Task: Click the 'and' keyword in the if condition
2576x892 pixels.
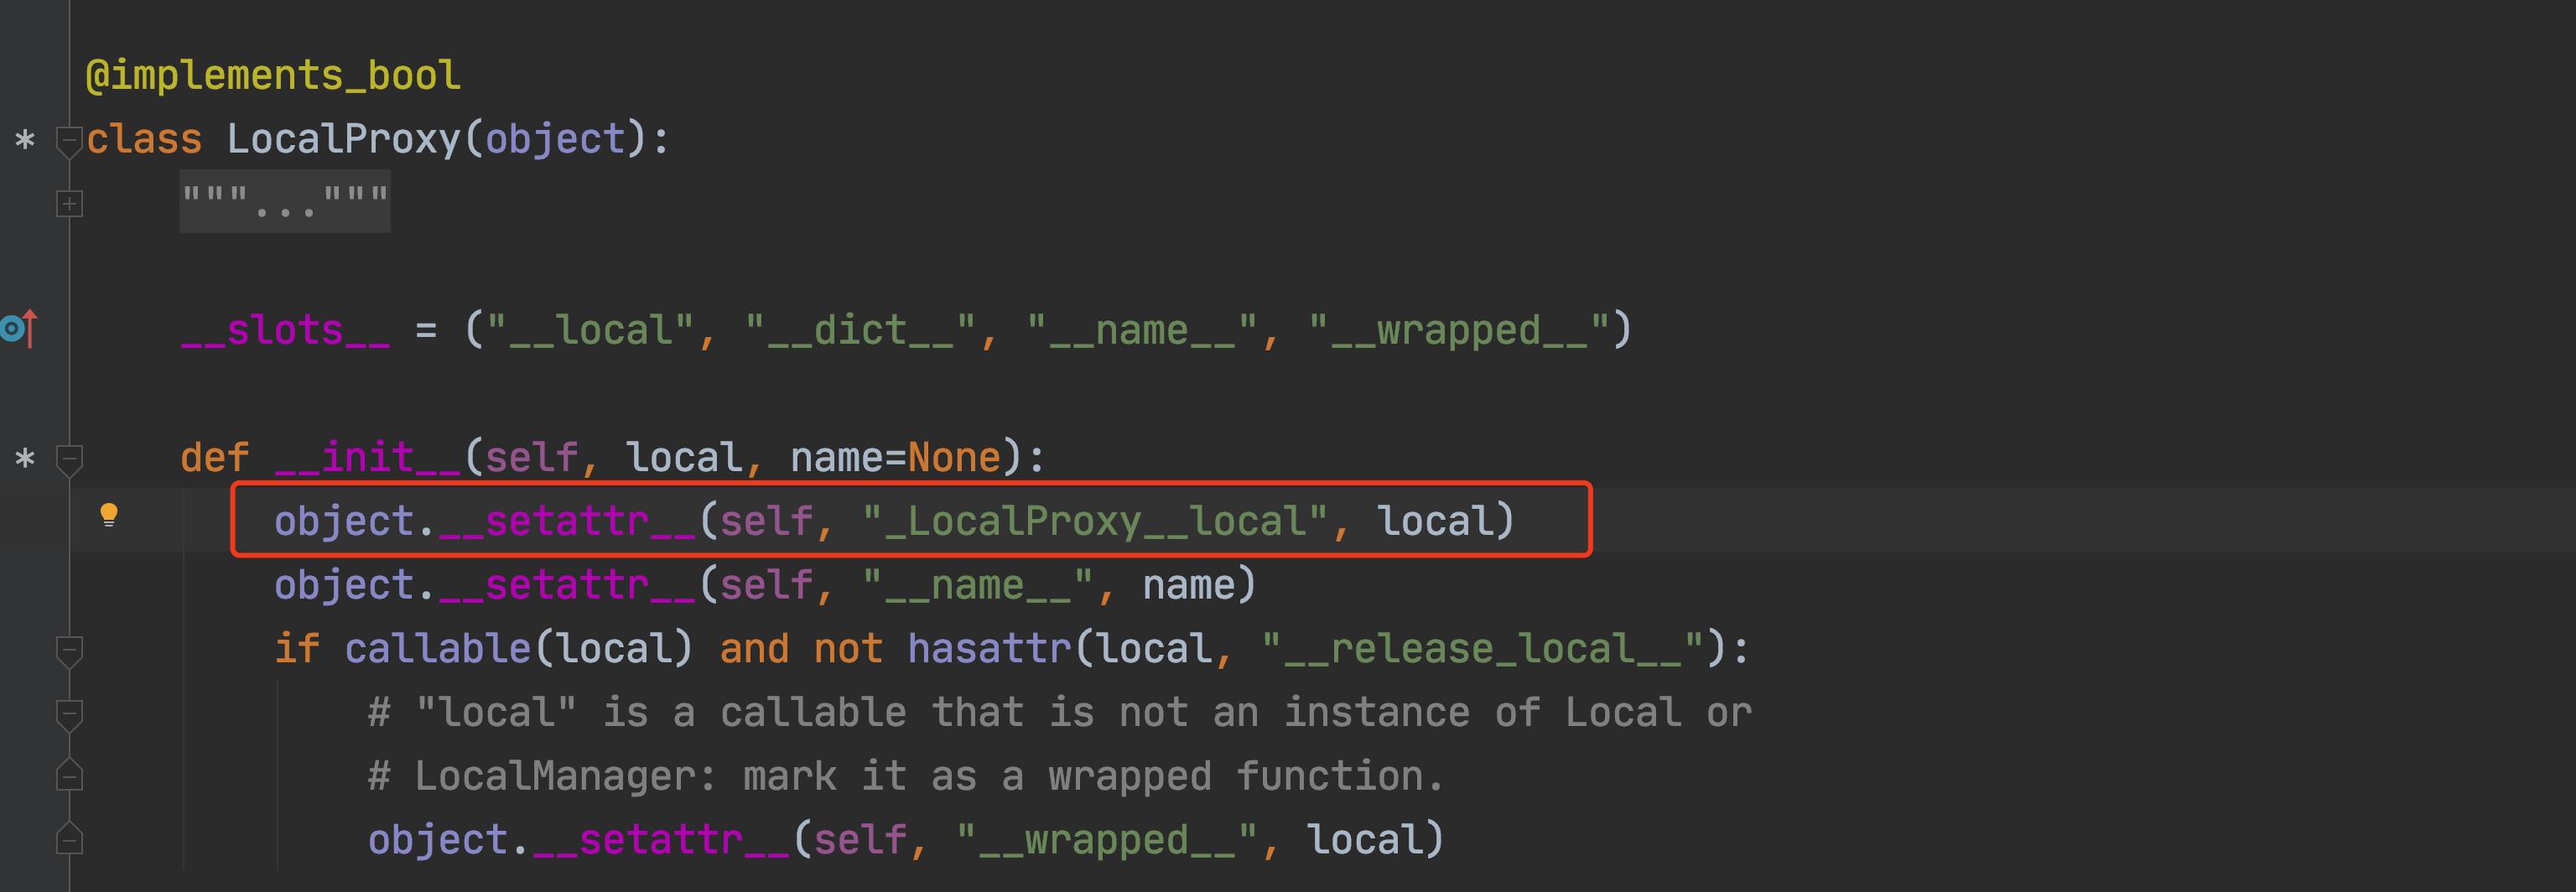Action: pyautogui.click(x=754, y=649)
